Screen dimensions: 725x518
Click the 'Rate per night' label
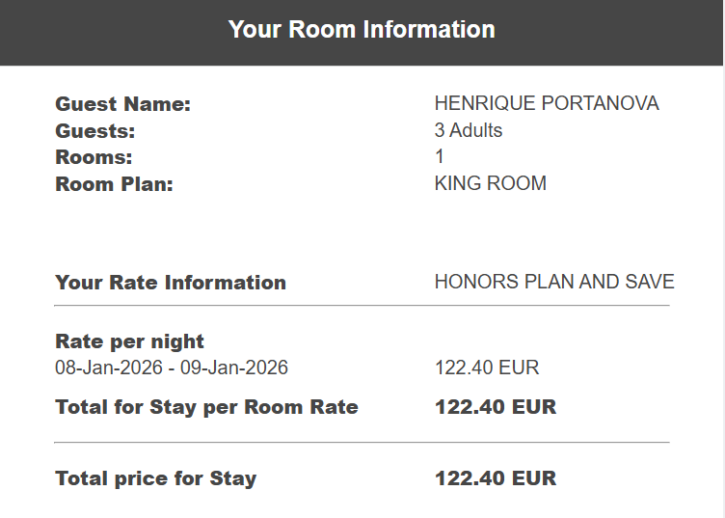point(130,341)
